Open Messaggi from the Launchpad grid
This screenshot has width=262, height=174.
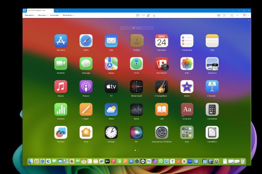[x=86, y=63]
